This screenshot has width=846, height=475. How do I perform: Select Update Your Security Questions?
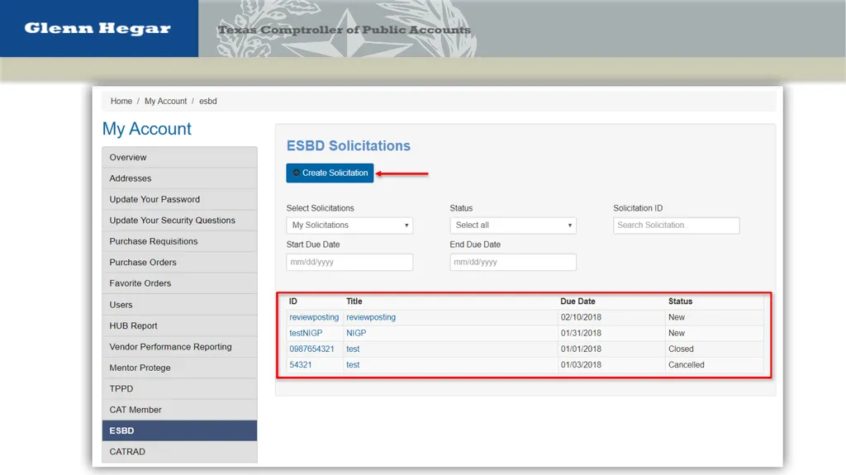click(x=179, y=221)
